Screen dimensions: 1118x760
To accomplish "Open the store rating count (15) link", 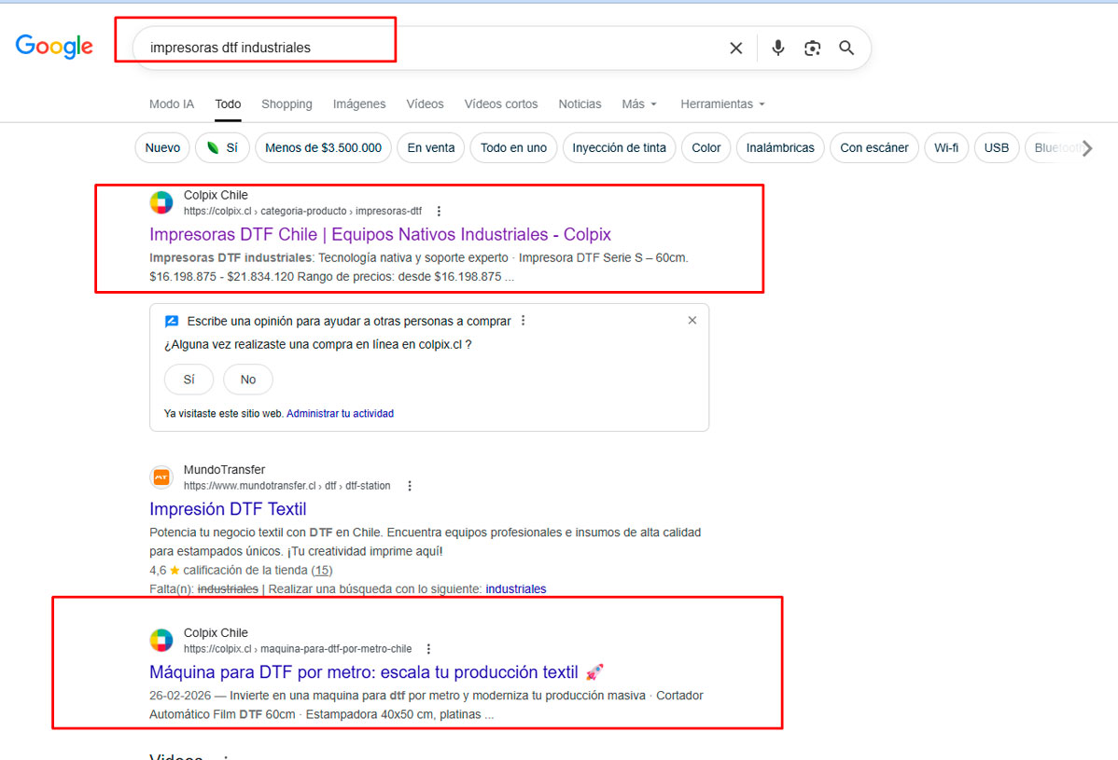I will 322,571.
